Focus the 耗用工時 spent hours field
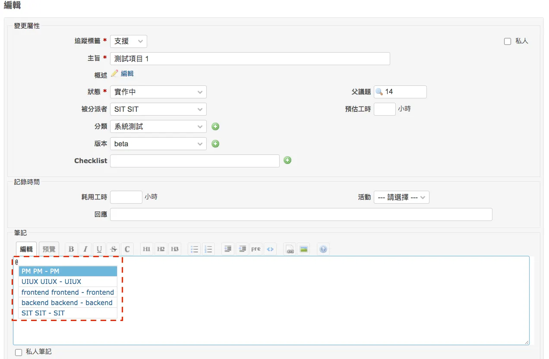549x359 pixels. (x=126, y=197)
